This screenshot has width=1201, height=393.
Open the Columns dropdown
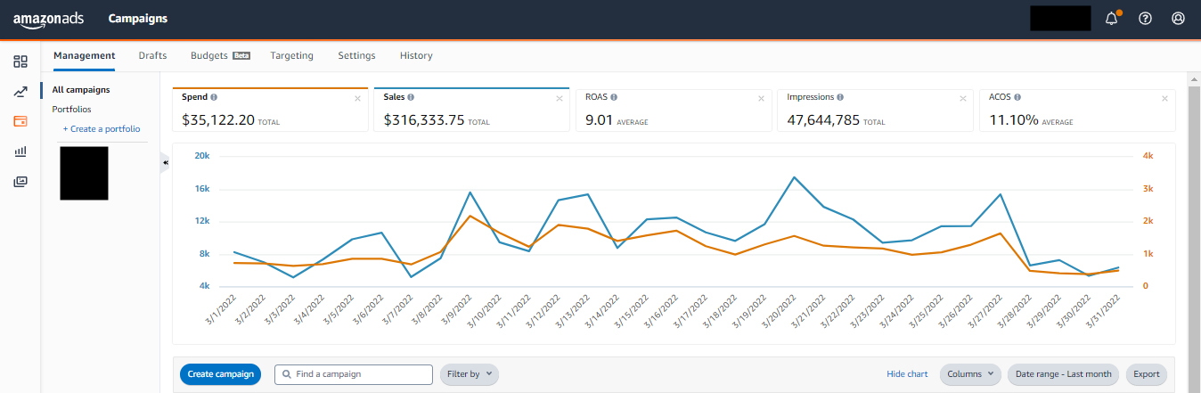[970, 374]
